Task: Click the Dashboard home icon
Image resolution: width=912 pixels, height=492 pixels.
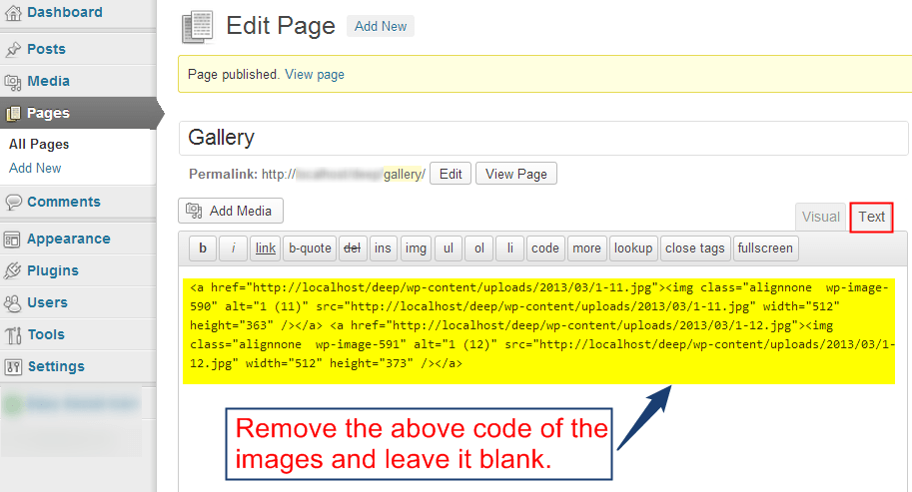Action: pyautogui.click(x=13, y=13)
